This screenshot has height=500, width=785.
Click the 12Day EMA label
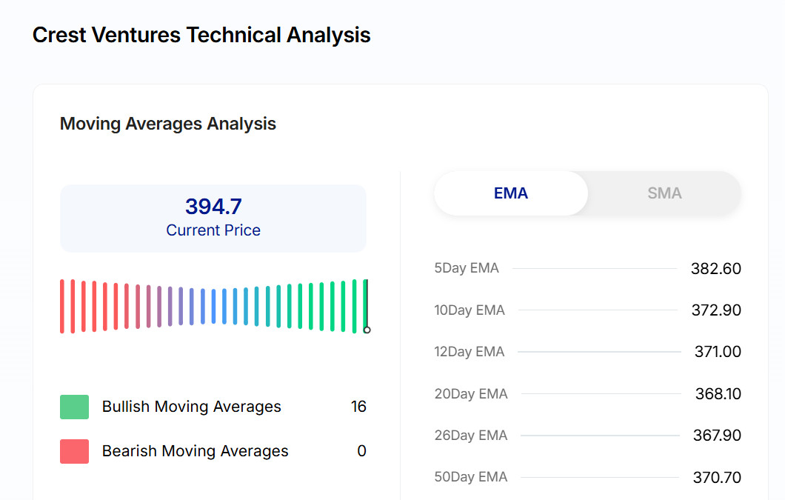[x=470, y=352]
